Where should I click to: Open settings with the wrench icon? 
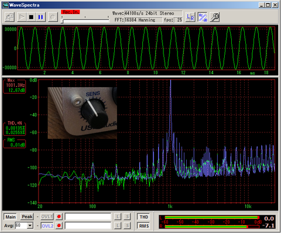coord(215,17)
